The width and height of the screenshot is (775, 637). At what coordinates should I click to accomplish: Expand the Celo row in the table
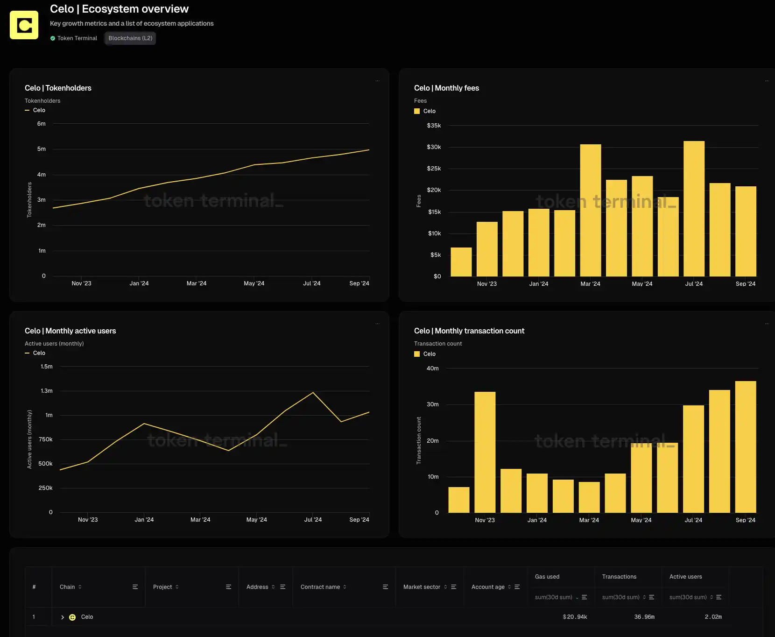pos(63,617)
